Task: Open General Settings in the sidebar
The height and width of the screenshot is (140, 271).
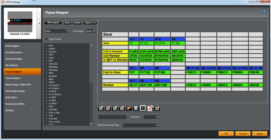Action: pyautogui.click(x=22, y=59)
